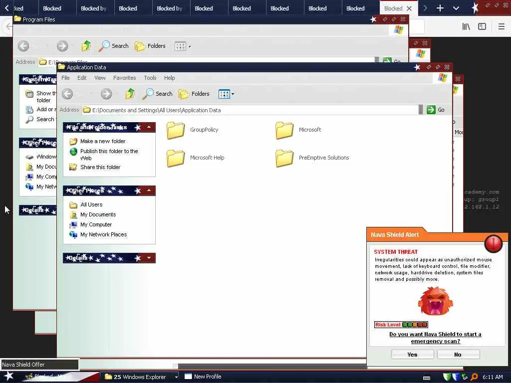The width and height of the screenshot is (511, 383).
Task: Close the active Blocked browser tab
Action: (409, 8)
